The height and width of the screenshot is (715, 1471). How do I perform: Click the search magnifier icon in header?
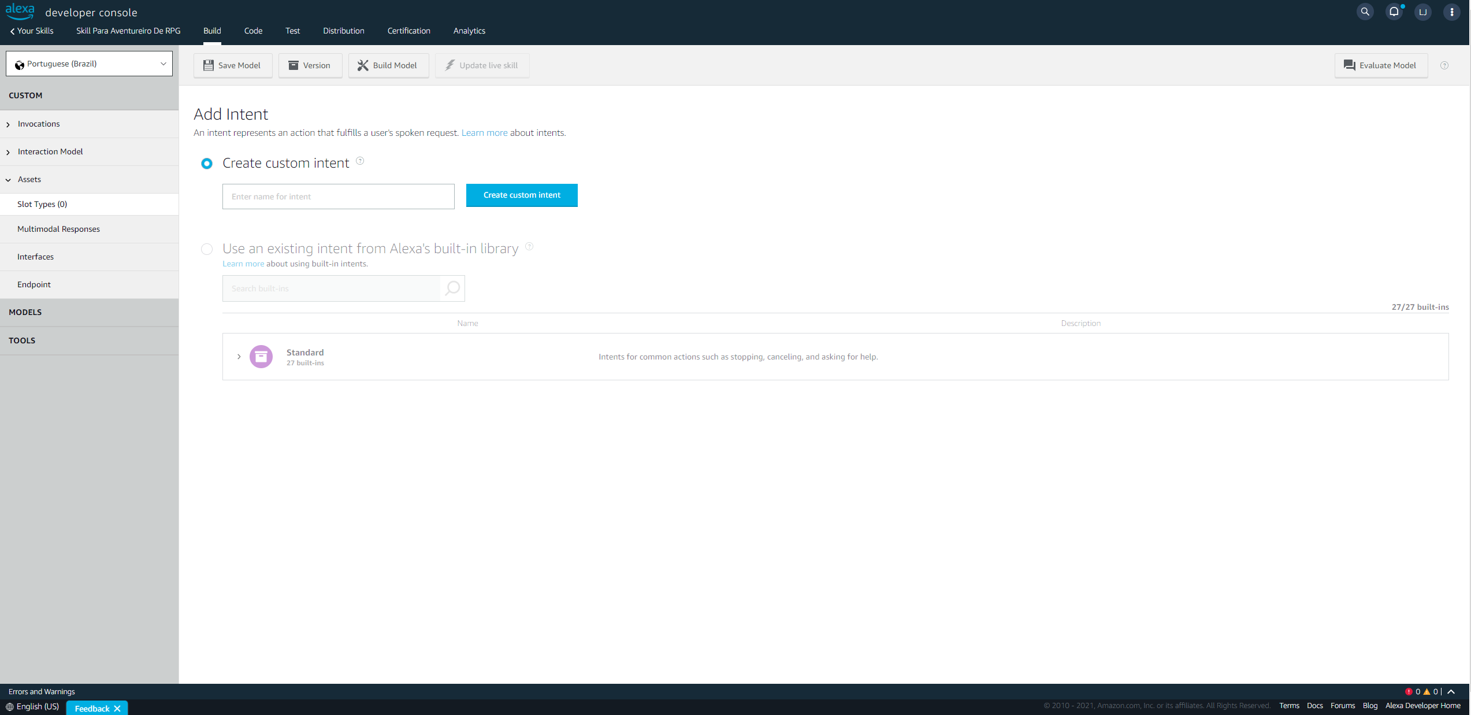click(x=1365, y=12)
